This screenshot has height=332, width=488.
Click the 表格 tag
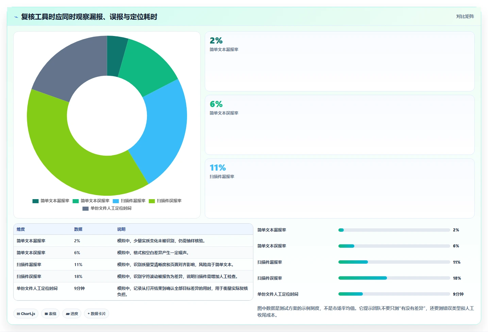click(x=50, y=314)
